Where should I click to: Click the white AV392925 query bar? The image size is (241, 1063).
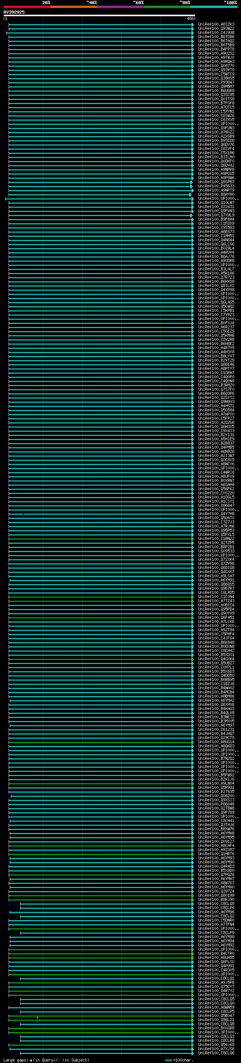tap(99, 16)
